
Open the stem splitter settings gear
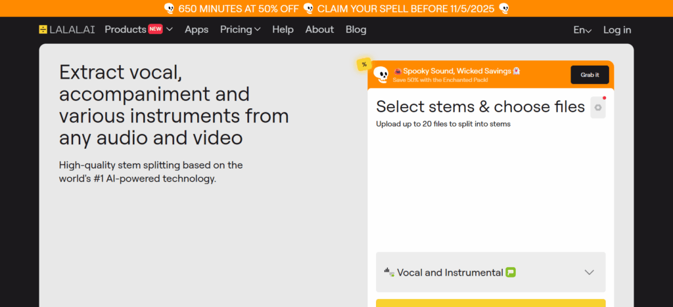[x=597, y=108]
